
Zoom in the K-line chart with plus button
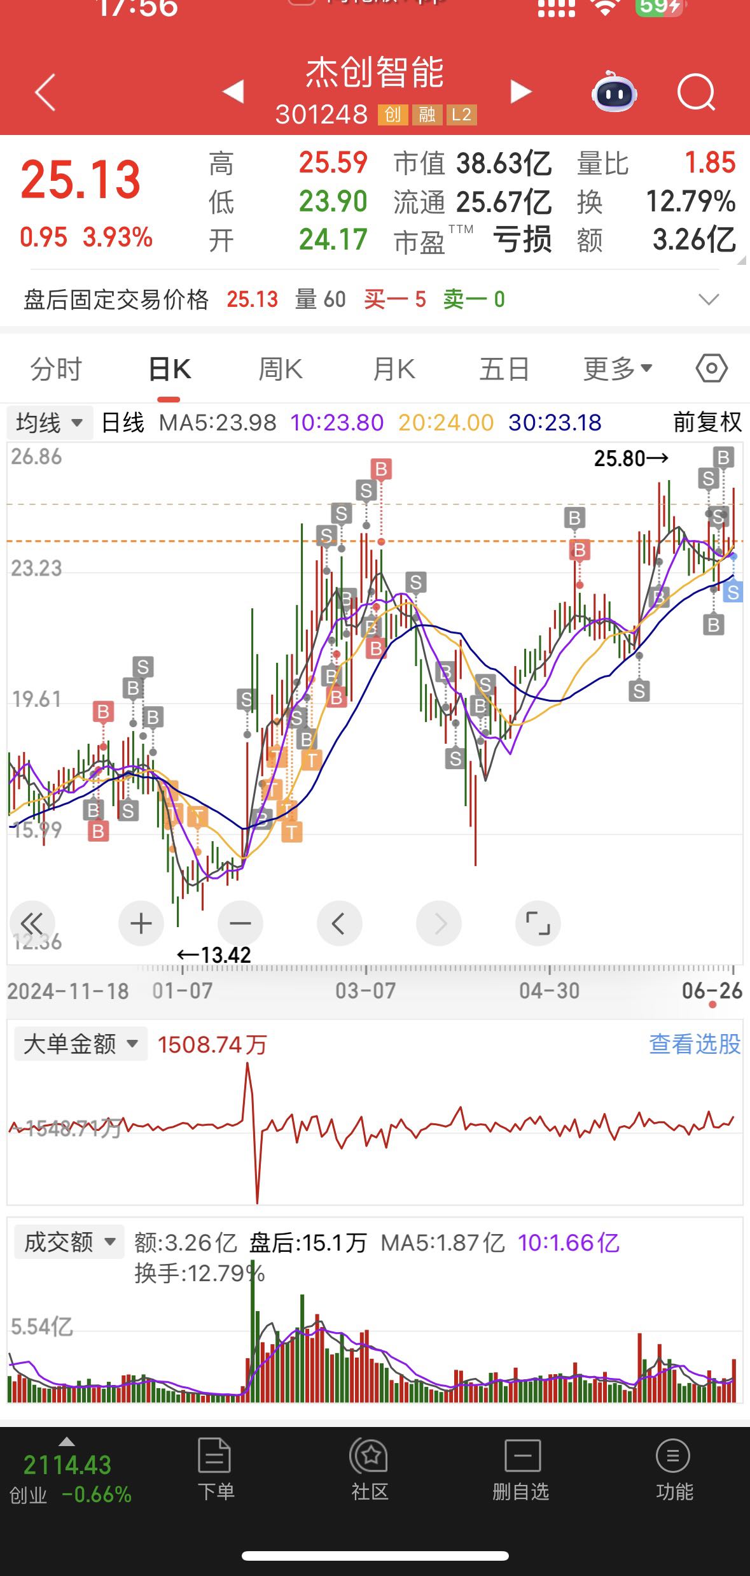click(141, 923)
